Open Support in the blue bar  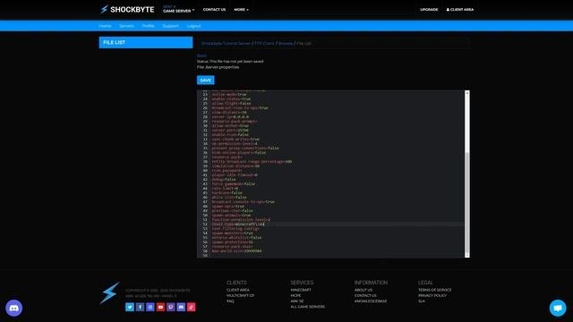coord(170,26)
